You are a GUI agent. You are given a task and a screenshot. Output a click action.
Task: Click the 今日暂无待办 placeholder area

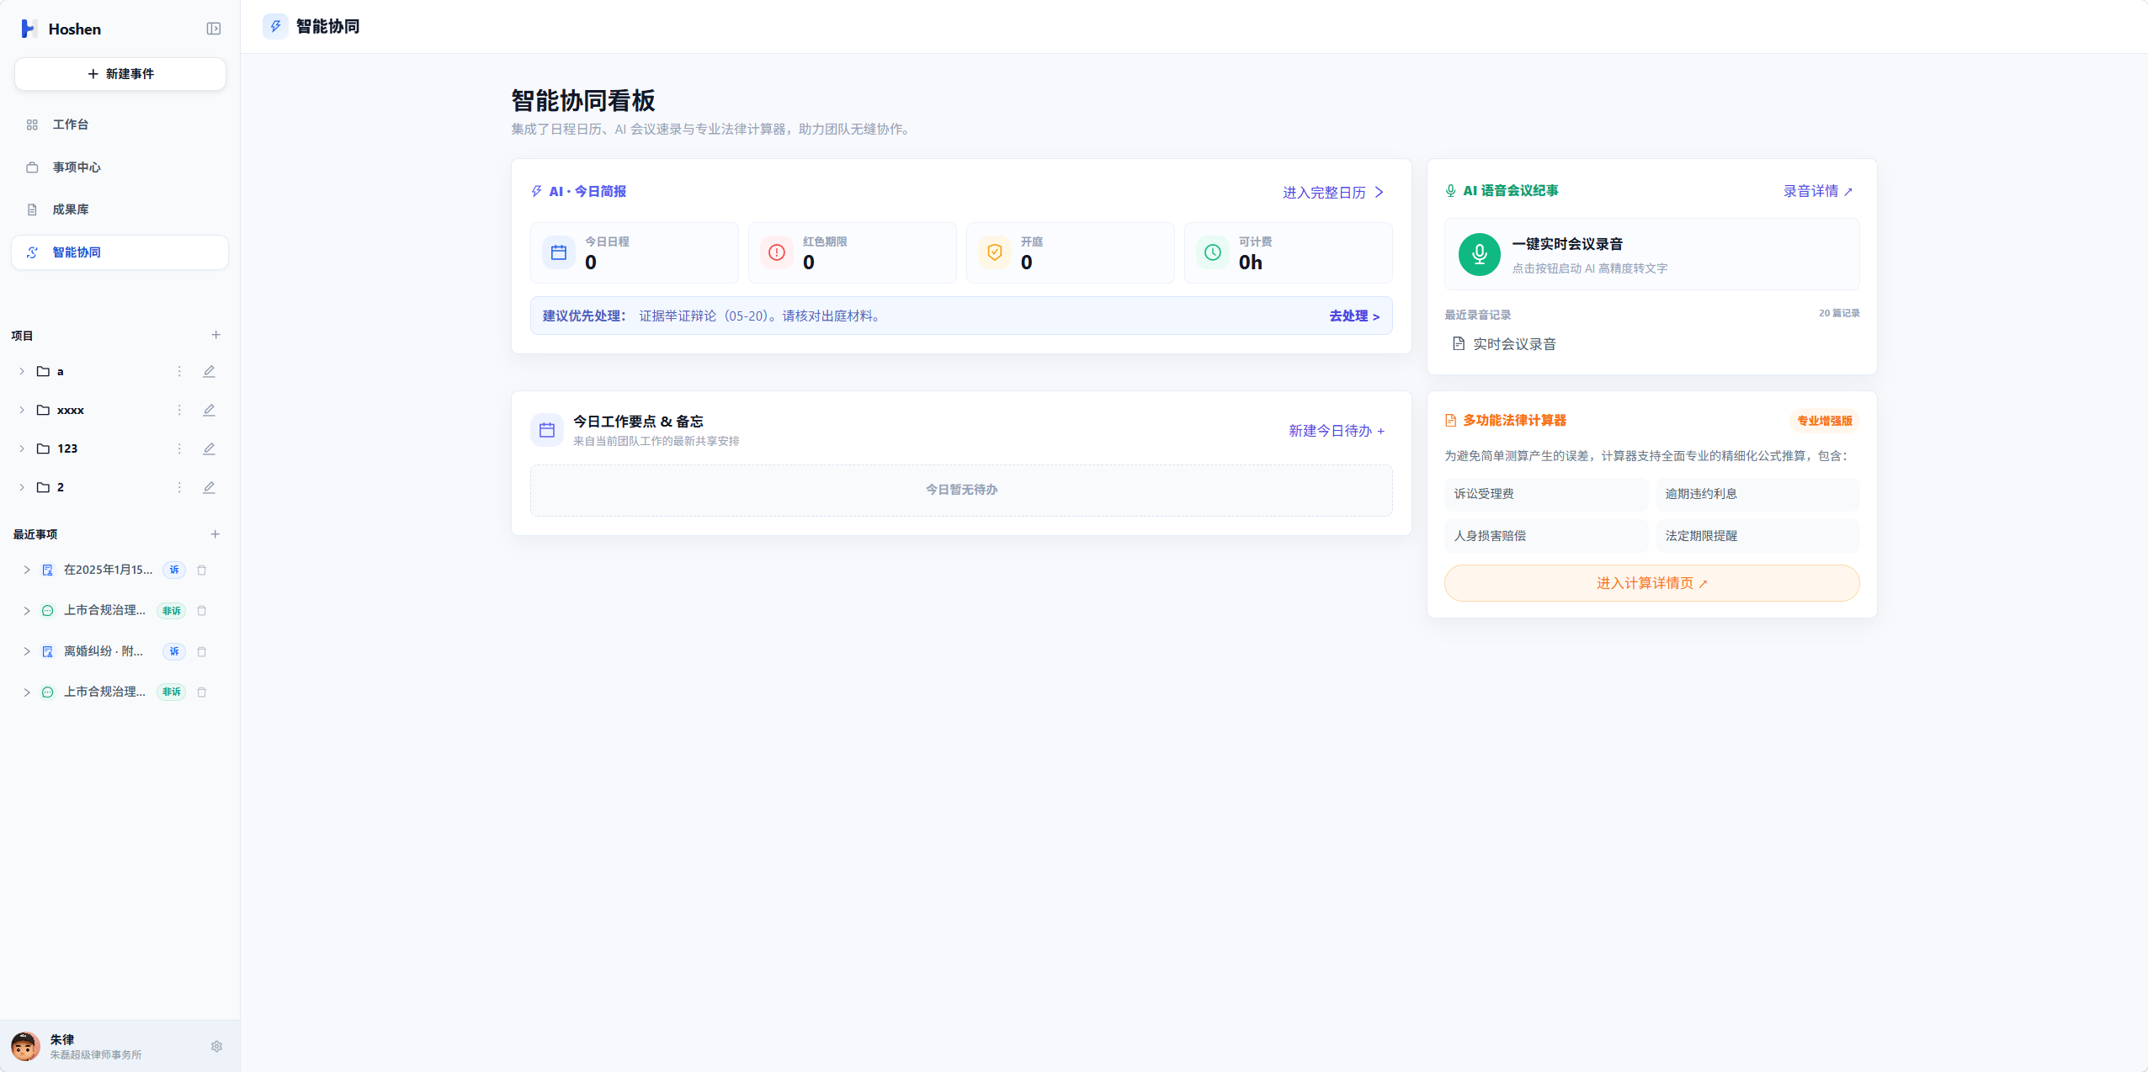(961, 491)
